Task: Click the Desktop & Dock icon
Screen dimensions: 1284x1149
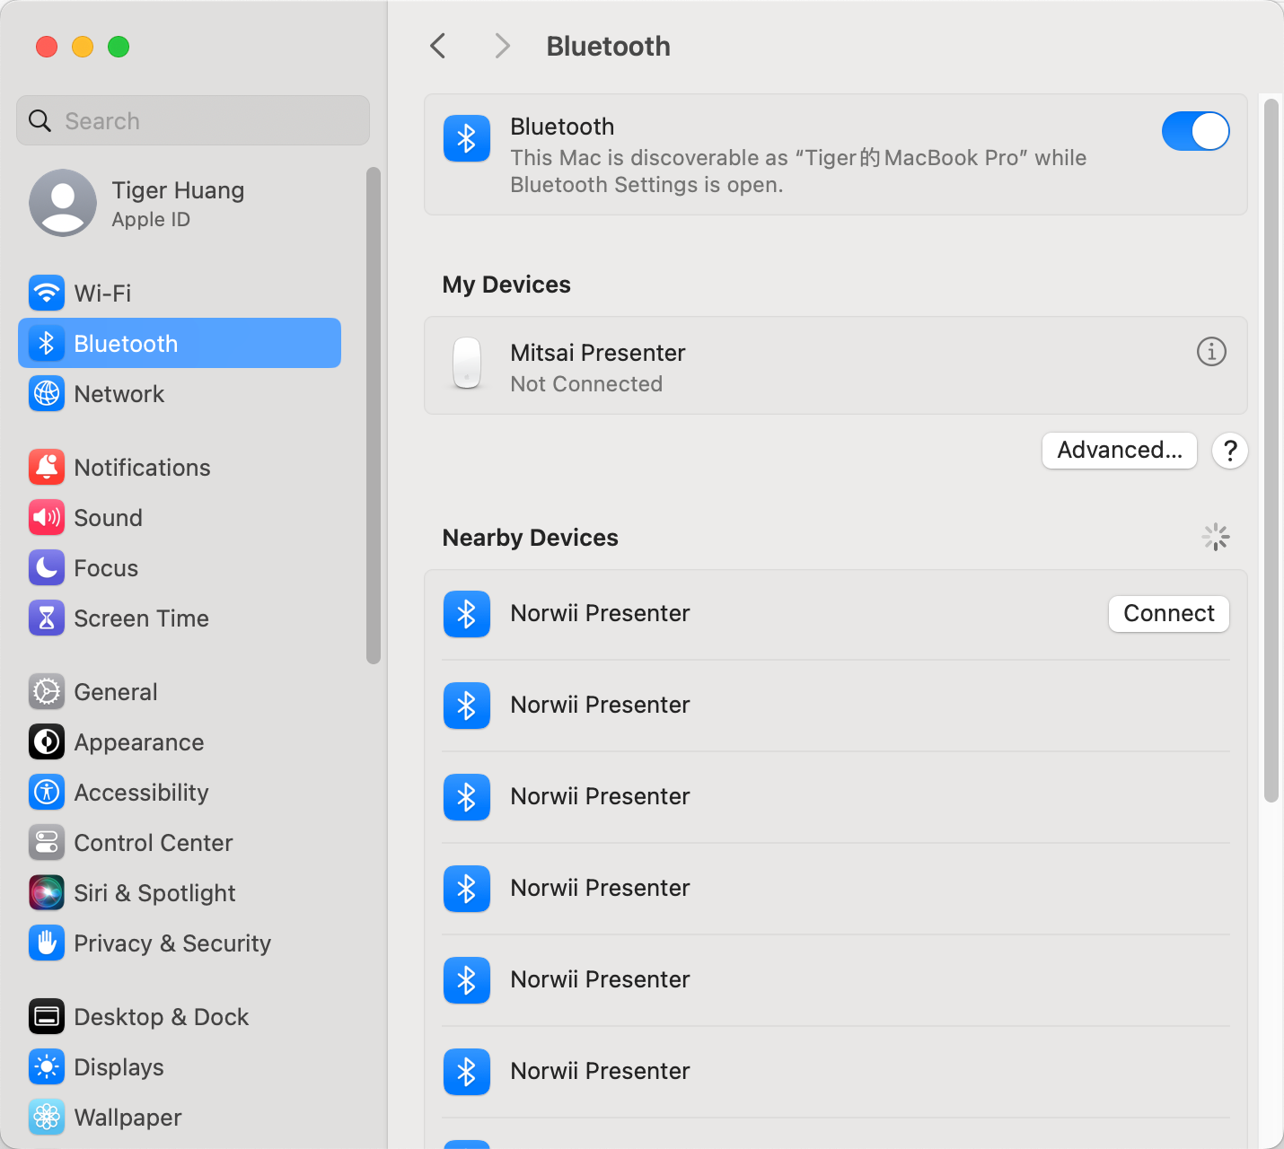Action: pos(47,1016)
